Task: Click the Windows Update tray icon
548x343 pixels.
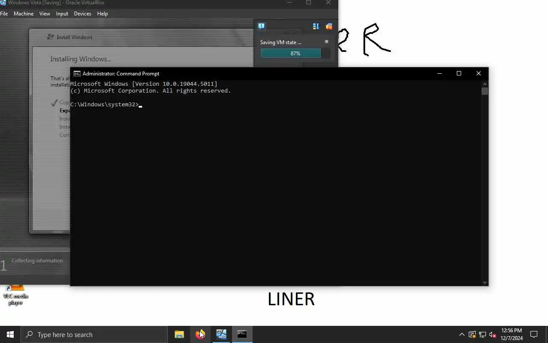Action: click(x=472, y=334)
